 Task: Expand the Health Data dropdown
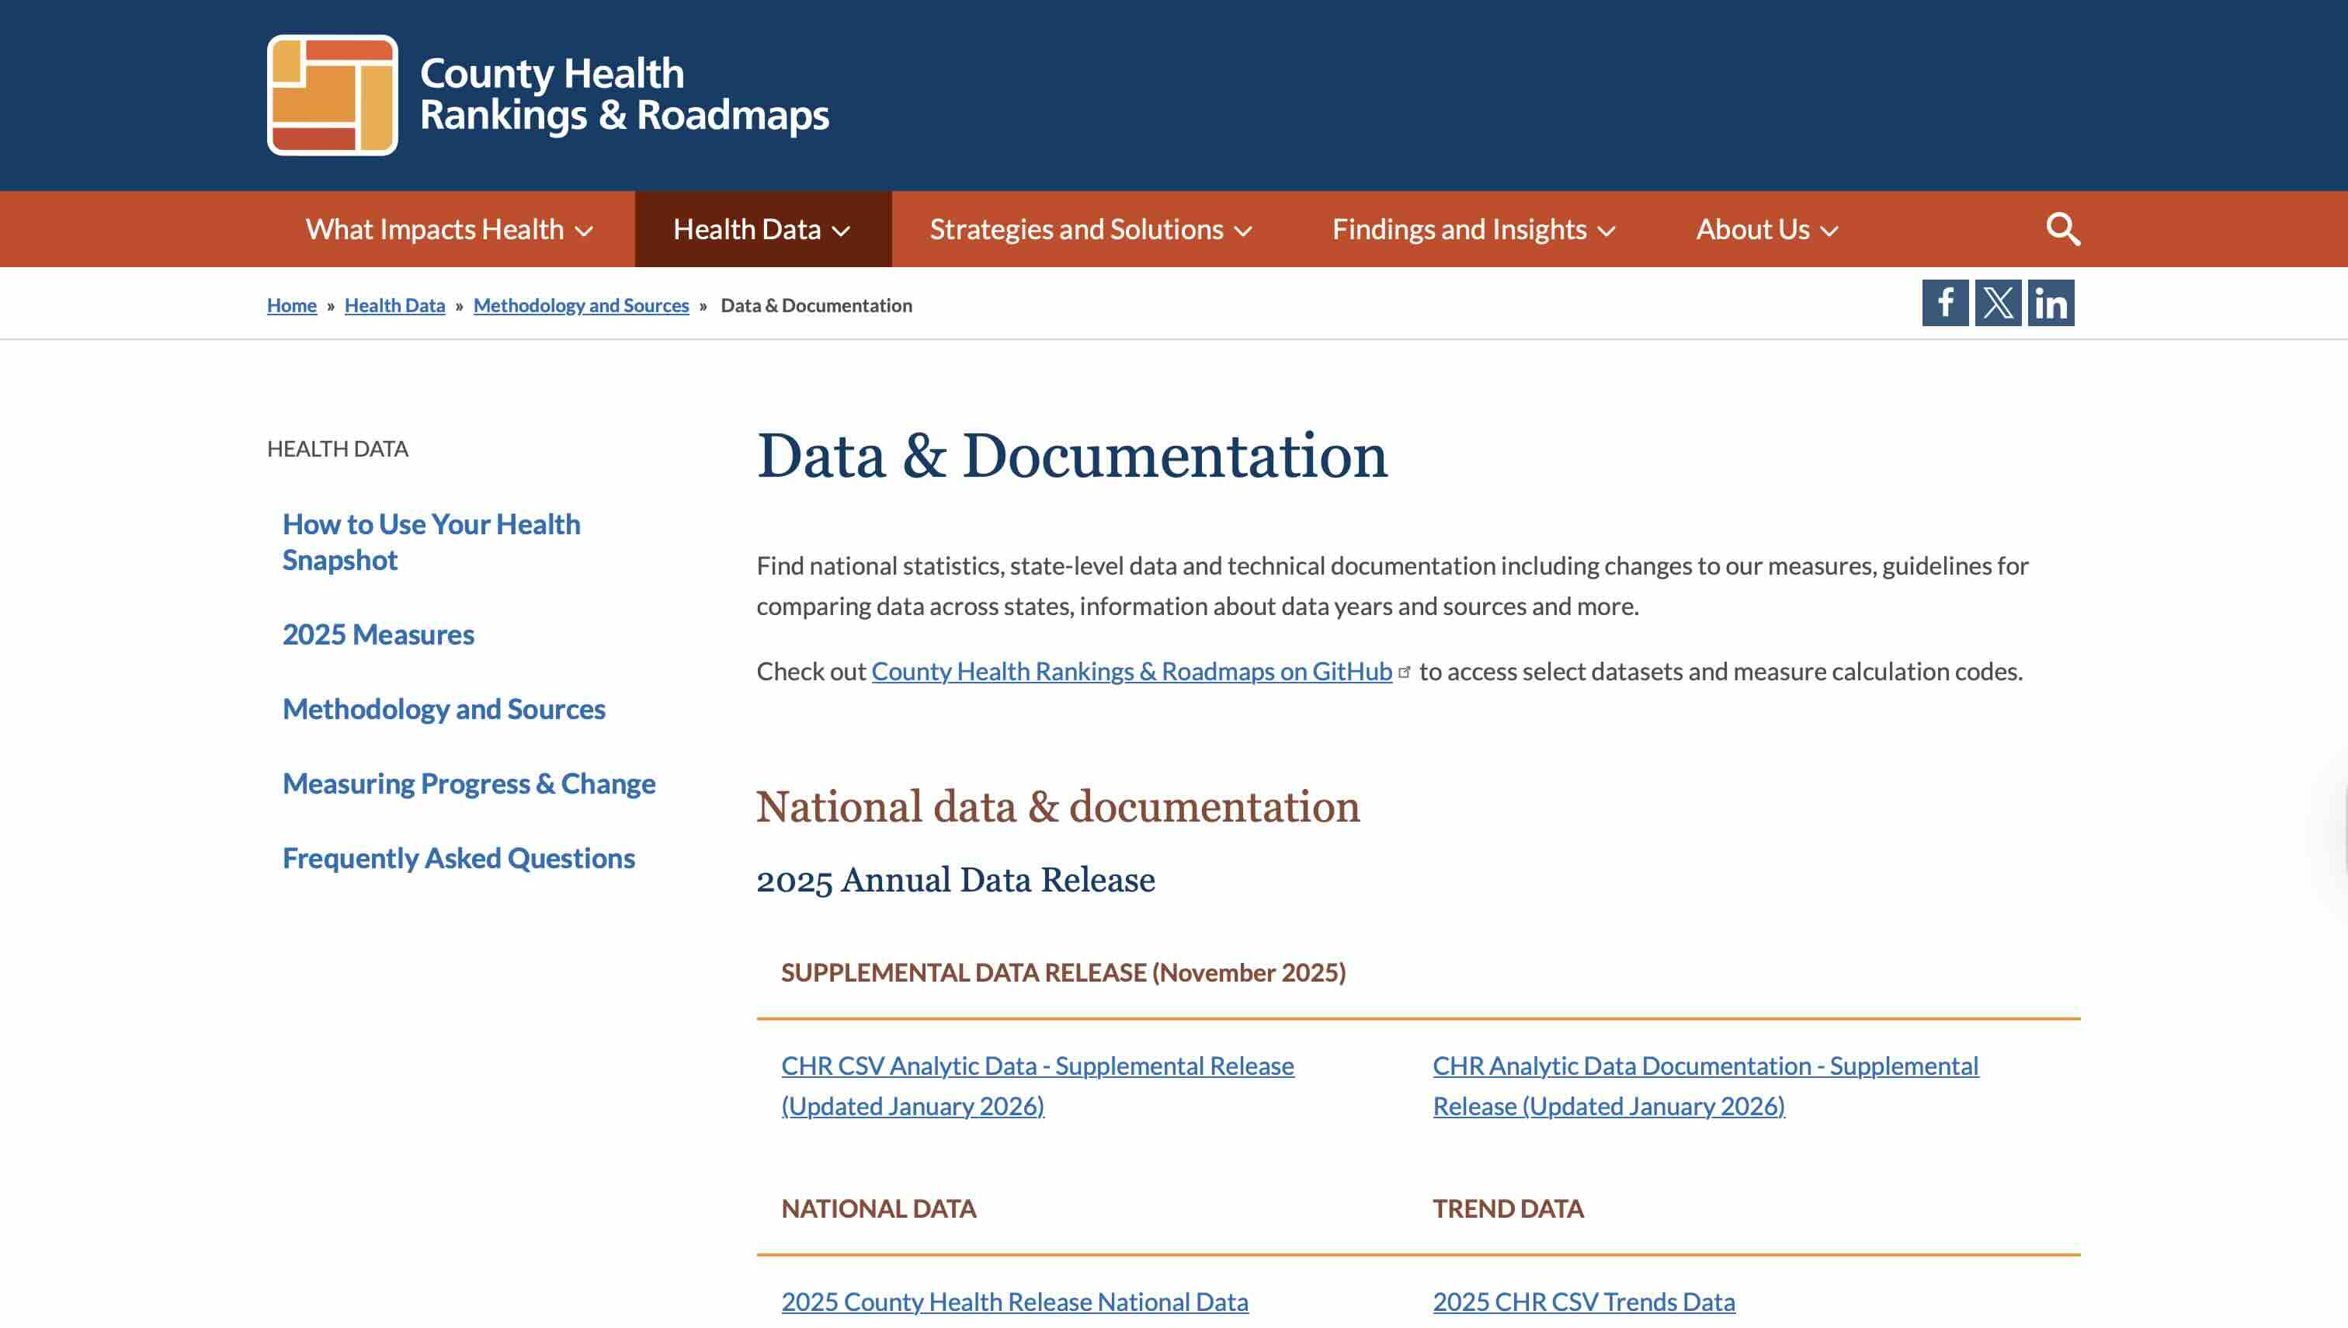coord(763,229)
